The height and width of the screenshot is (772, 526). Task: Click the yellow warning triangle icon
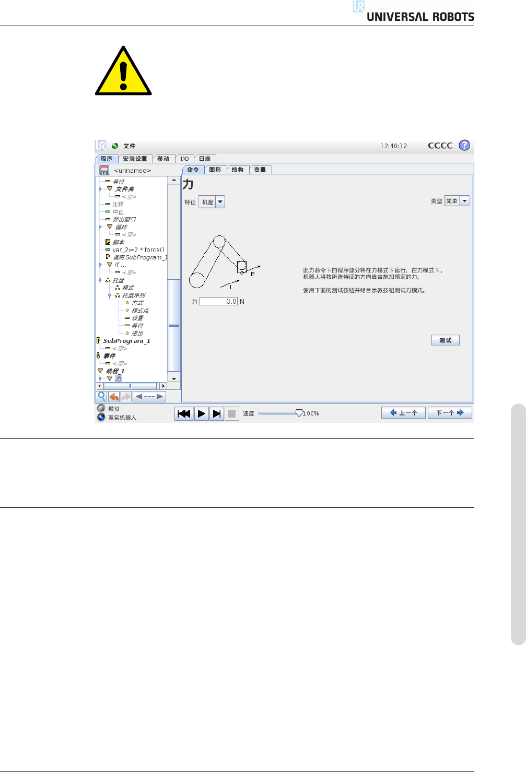(123, 71)
